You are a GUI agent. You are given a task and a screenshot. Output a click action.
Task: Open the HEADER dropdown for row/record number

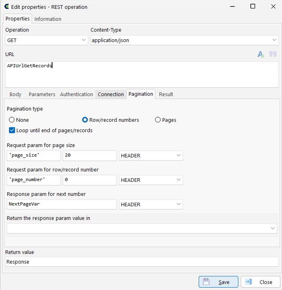[x=151, y=180]
